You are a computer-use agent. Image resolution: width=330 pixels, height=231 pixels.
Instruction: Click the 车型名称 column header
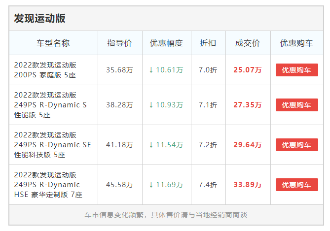pos(53,43)
